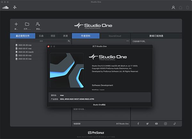Open the Facebook social link icon
The image size is (192, 139).
(x=138, y=124)
